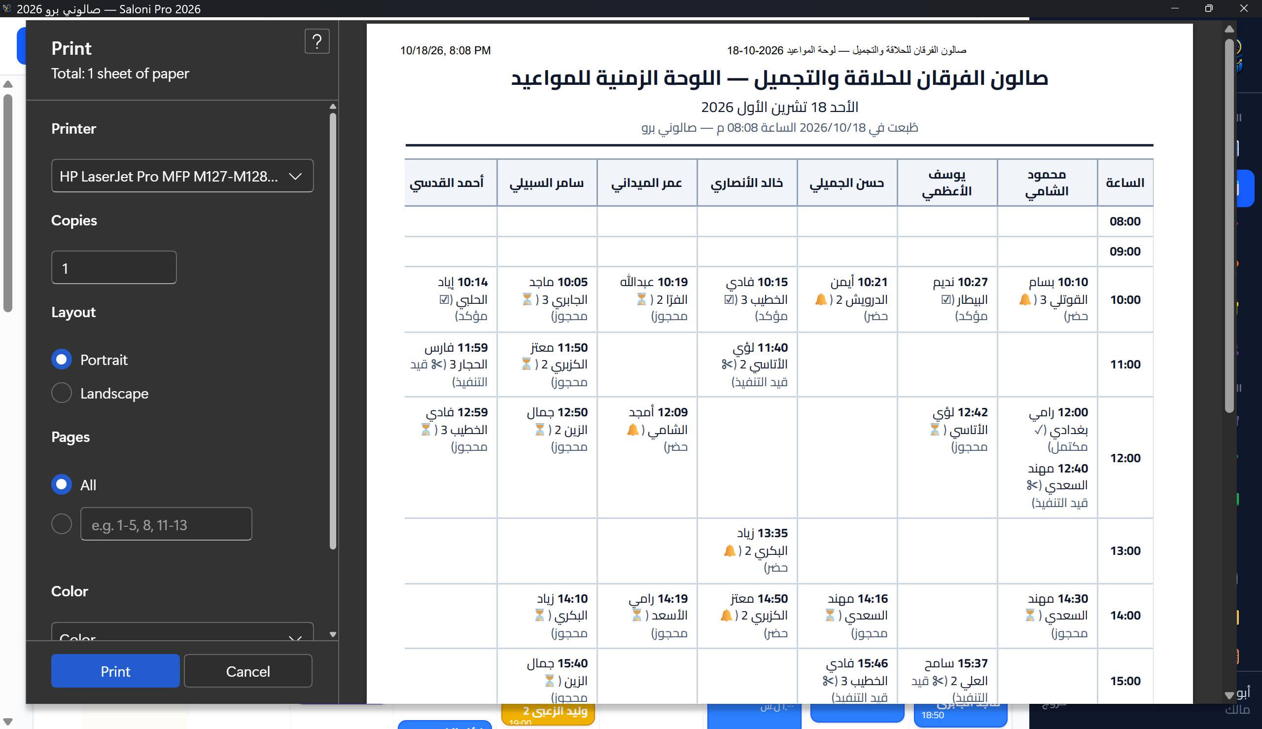Click the وليد الزعبي 2 card in background window
This screenshot has width=1262, height=729.
point(548,714)
